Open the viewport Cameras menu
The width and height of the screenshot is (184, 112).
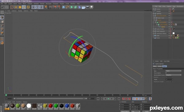coord(14,11)
